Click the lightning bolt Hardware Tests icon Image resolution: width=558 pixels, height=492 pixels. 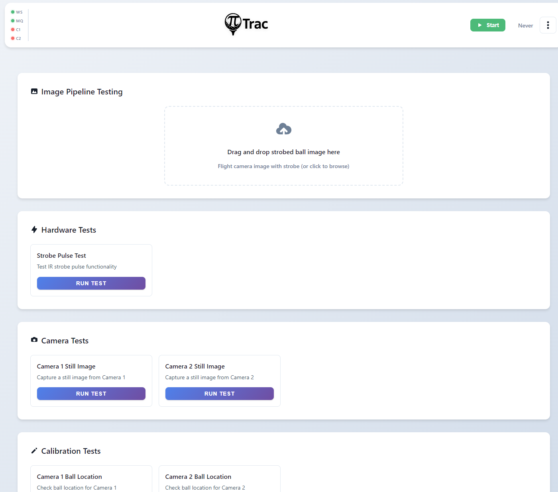point(34,230)
